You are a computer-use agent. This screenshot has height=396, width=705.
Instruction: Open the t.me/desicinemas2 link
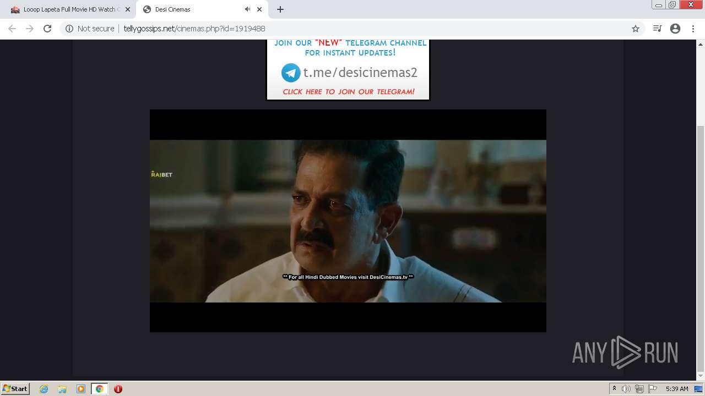pyautogui.click(x=360, y=73)
